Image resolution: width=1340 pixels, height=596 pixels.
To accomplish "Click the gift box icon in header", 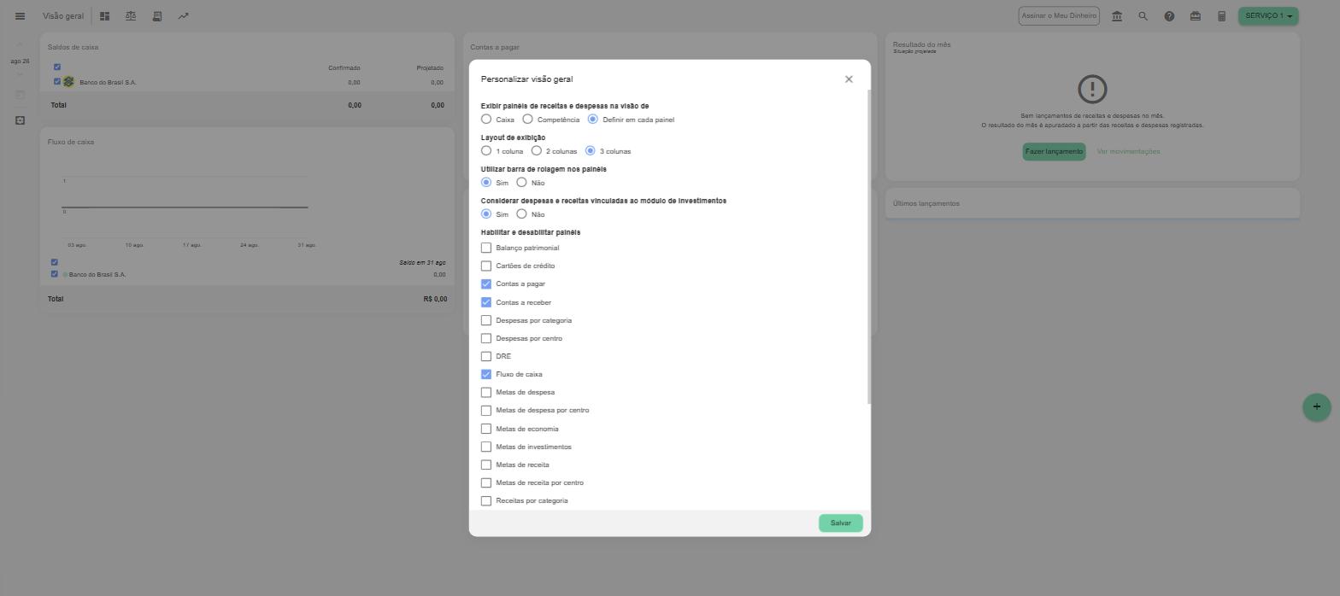I will point(1196,16).
